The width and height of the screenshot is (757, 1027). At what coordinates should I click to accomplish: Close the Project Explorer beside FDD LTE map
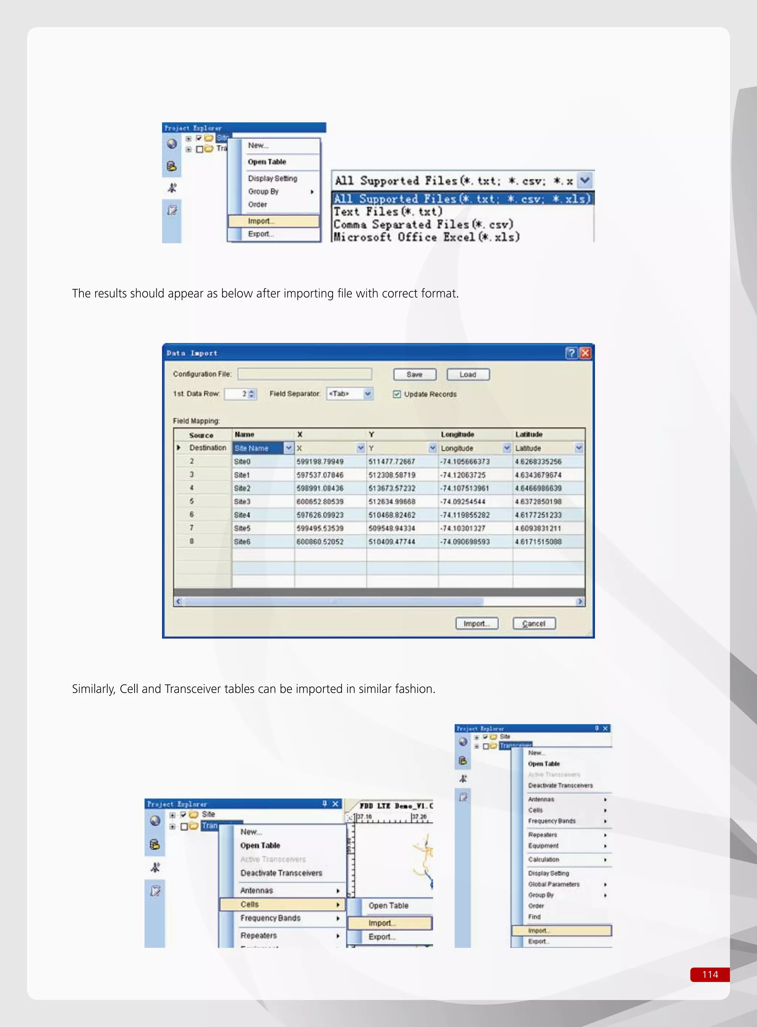click(x=335, y=803)
